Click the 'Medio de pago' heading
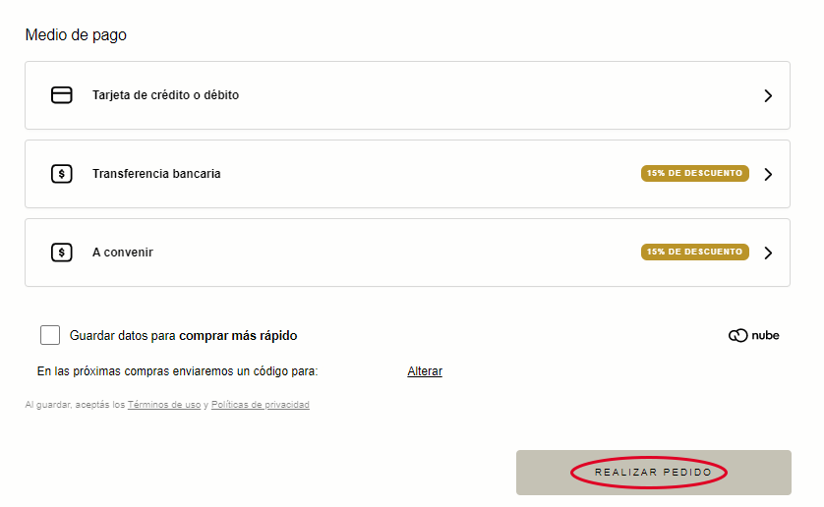Screen dimensions: 824x507 (76, 35)
